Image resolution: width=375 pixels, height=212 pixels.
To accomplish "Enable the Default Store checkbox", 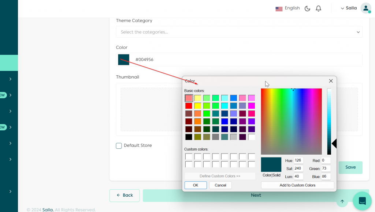I will (x=119, y=145).
